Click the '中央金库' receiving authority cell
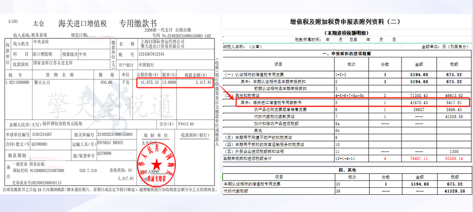This screenshot has height=212, width=473. (41, 41)
